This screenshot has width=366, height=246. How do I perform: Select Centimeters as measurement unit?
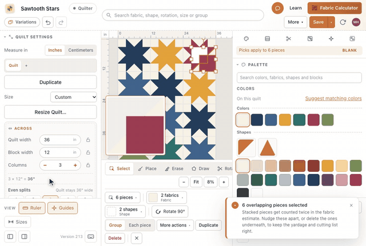(81, 50)
